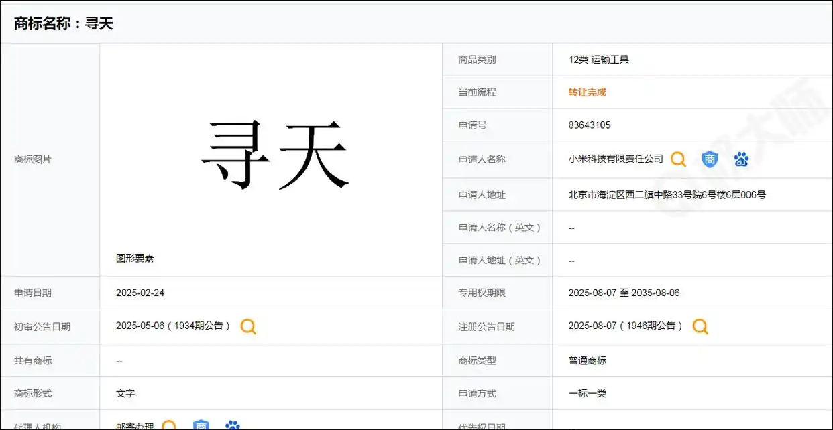The image size is (833, 430).
Task: Click the 专用权期限 label
Action: click(482, 293)
